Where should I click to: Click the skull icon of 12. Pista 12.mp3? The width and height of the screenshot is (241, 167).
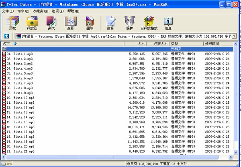[4, 107]
